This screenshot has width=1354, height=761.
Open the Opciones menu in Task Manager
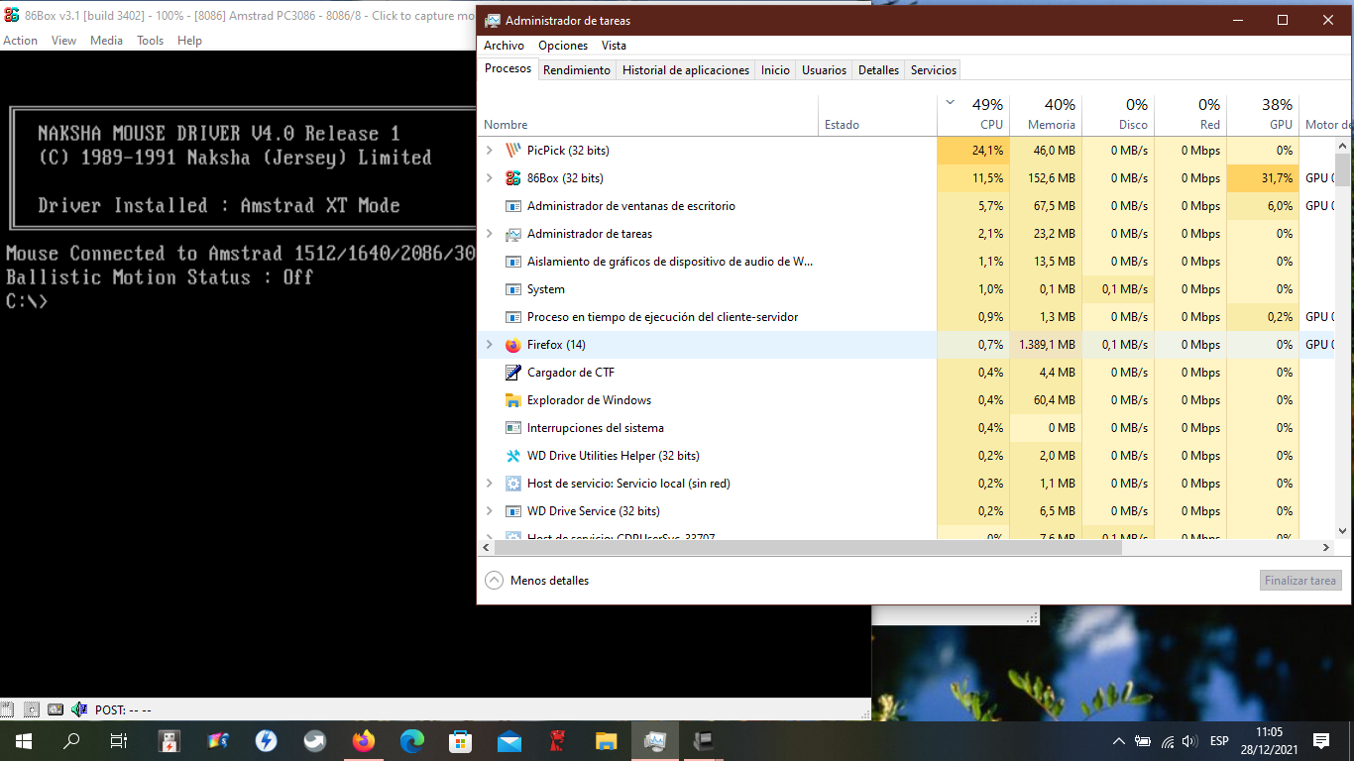pyautogui.click(x=562, y=46)
